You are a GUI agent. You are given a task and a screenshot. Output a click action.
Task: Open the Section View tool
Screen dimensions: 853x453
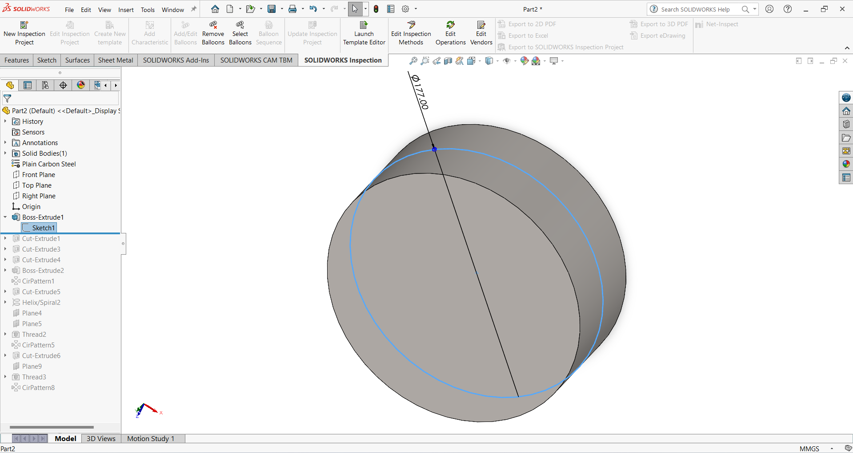point(448,61)
